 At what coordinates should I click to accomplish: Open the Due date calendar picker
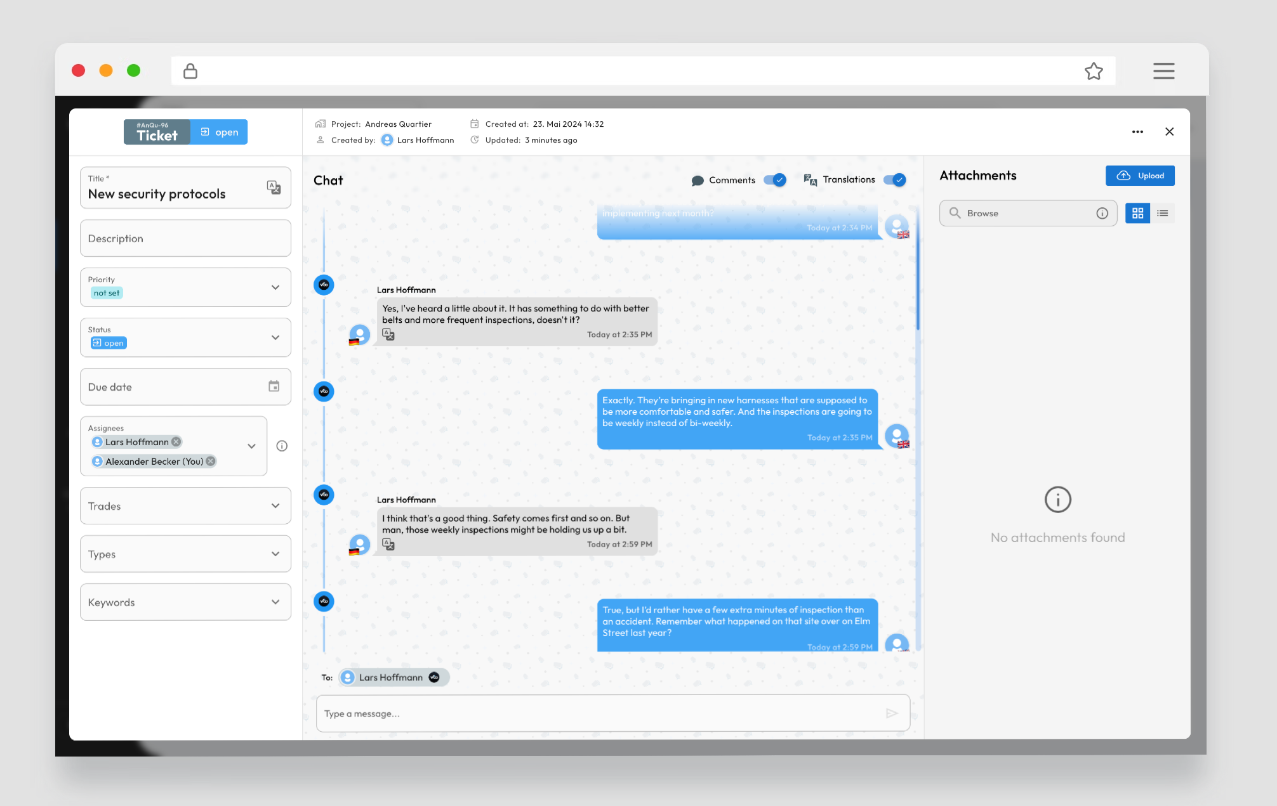[274, 386]
